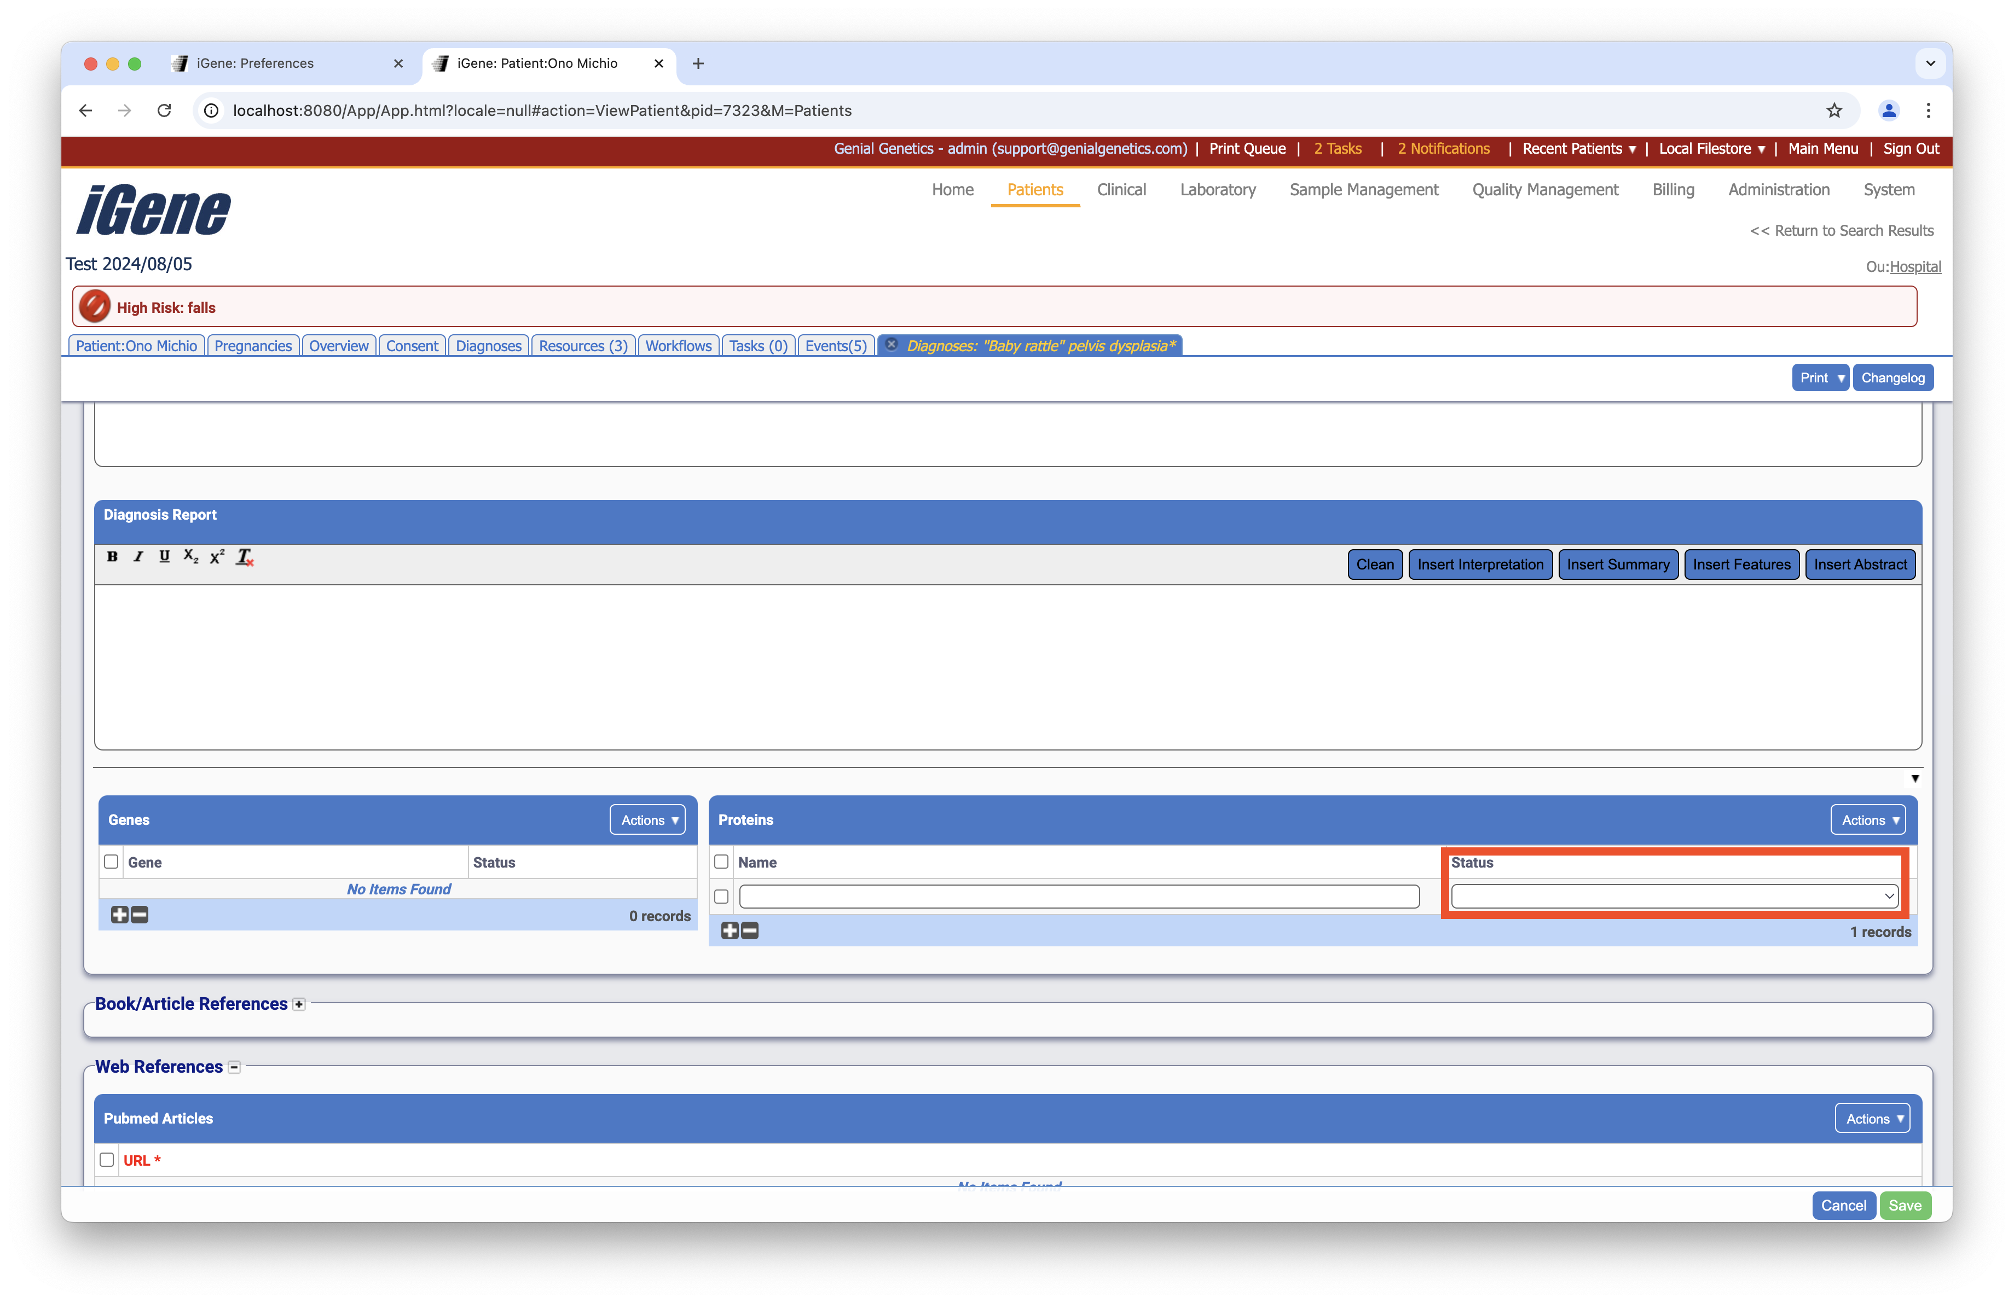2014x1303 pixels.
Task: Remove row using Genes minus icon
Action: [141, 915]
